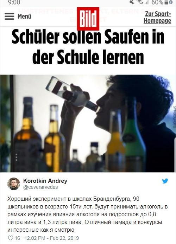Open the Zur Sport-Homepage link
176x244 pixels.
157,17
